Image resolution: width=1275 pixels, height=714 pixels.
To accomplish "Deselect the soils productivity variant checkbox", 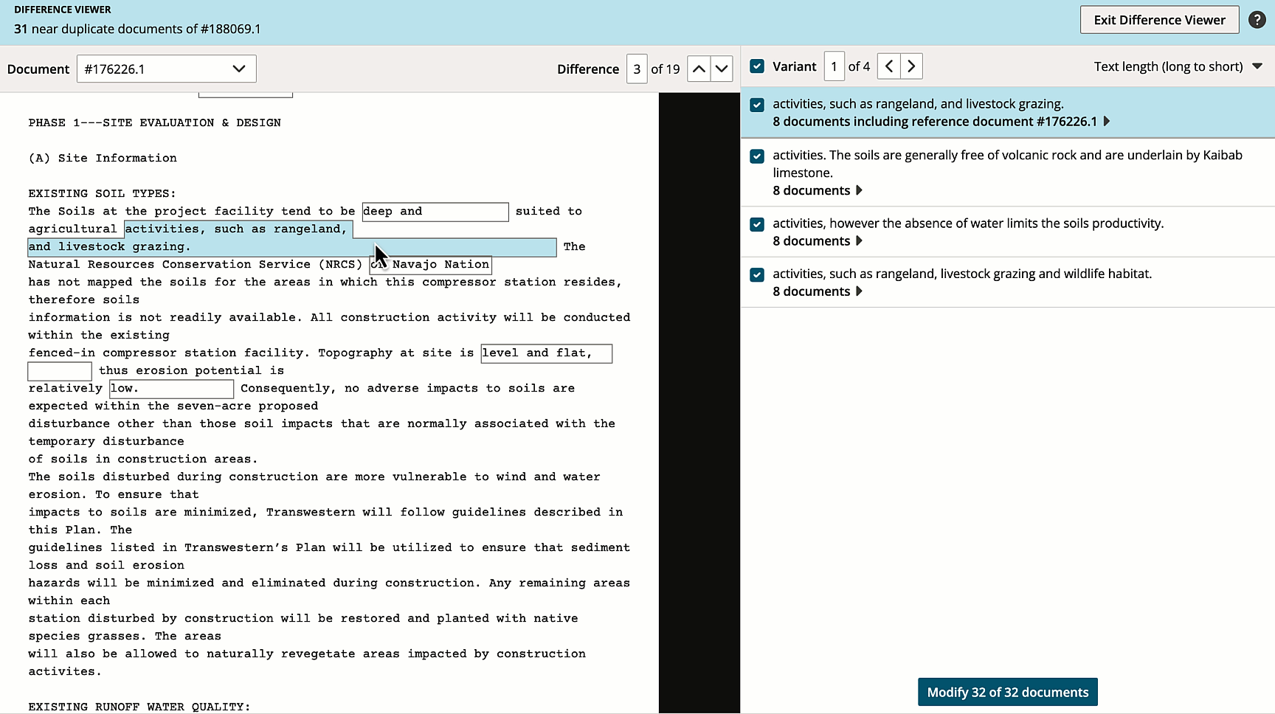I will [757, 223].
